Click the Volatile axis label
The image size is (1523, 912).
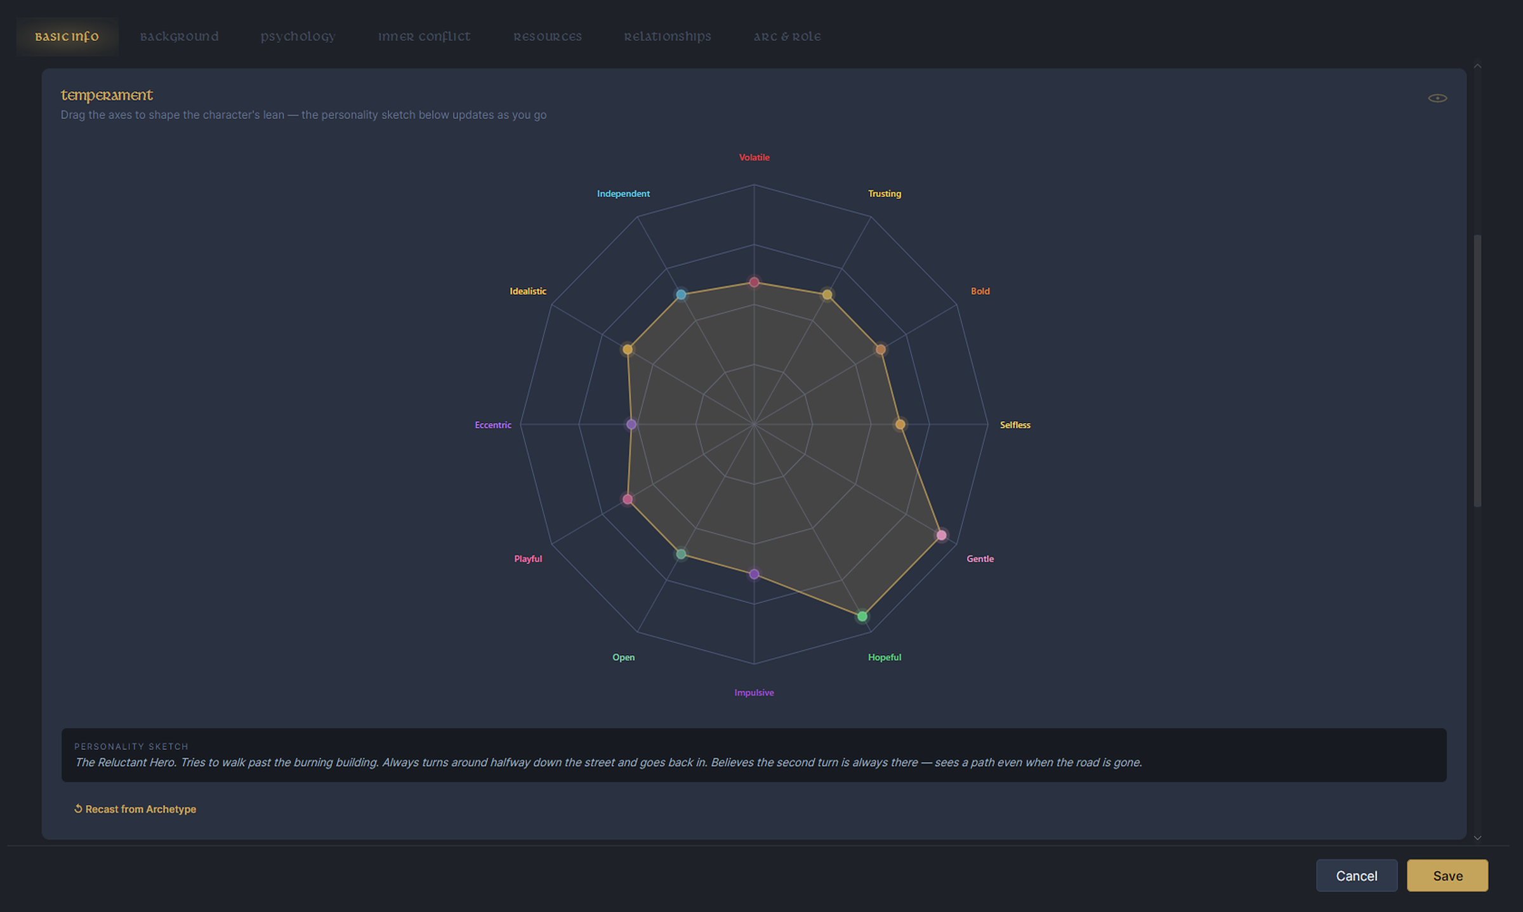754,157
